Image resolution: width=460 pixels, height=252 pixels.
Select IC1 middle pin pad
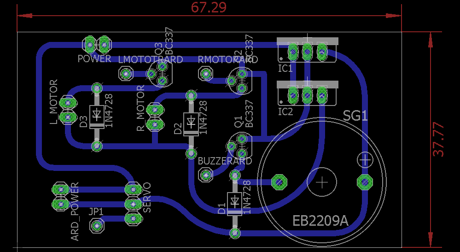click(307, 52)
